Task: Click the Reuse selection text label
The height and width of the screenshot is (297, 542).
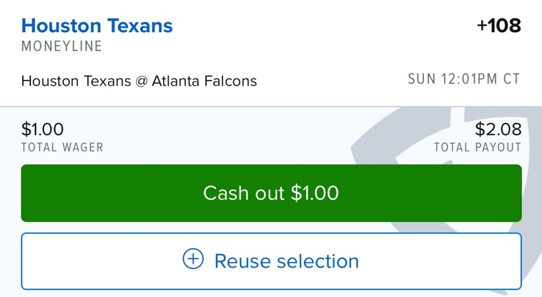Action: coord(286,261)
